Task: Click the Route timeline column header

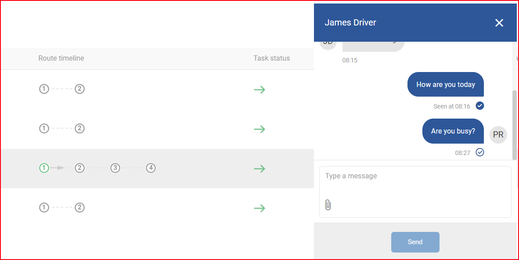Action: 61,58
